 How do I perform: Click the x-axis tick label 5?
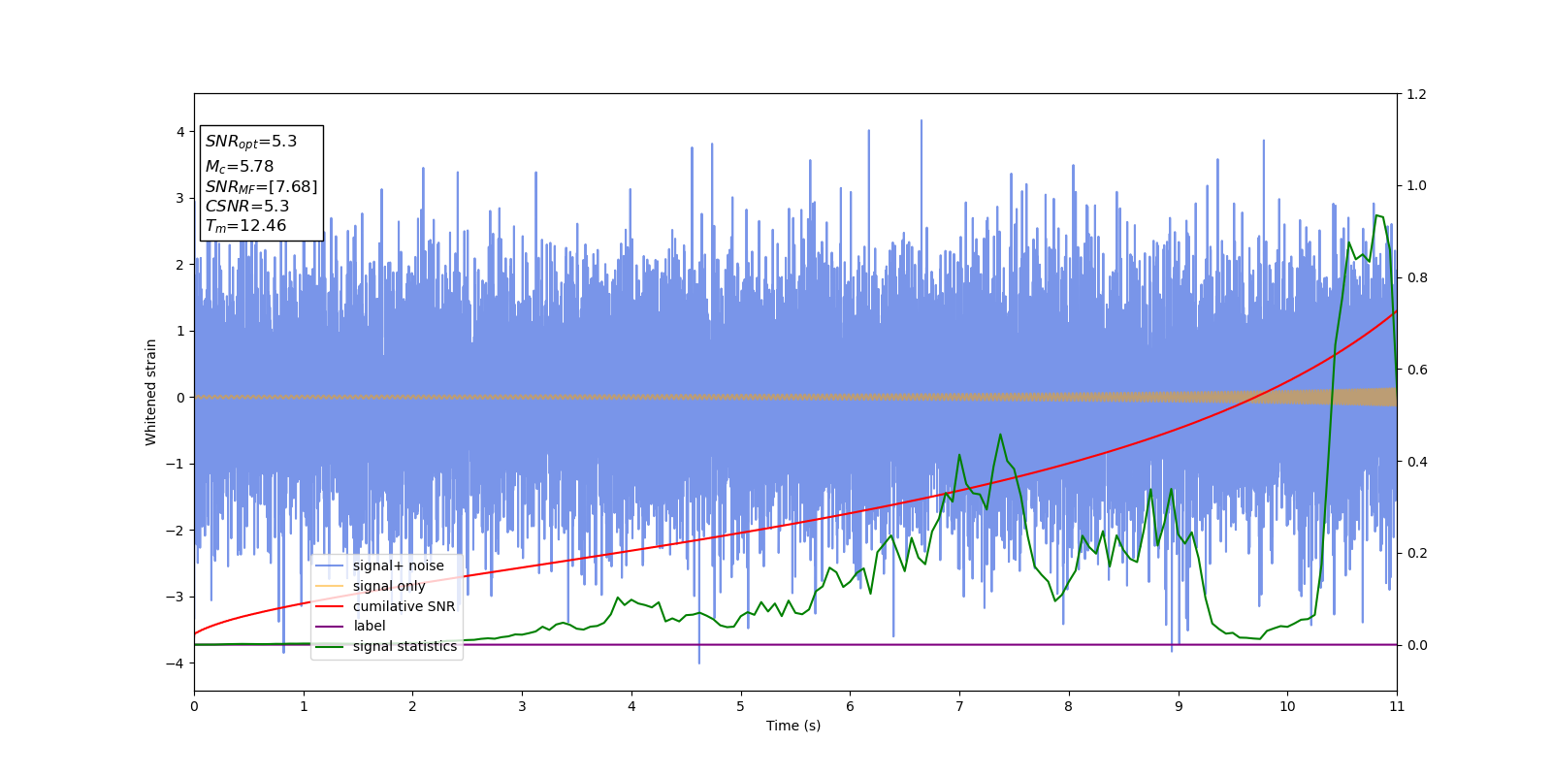click(740, 706)
